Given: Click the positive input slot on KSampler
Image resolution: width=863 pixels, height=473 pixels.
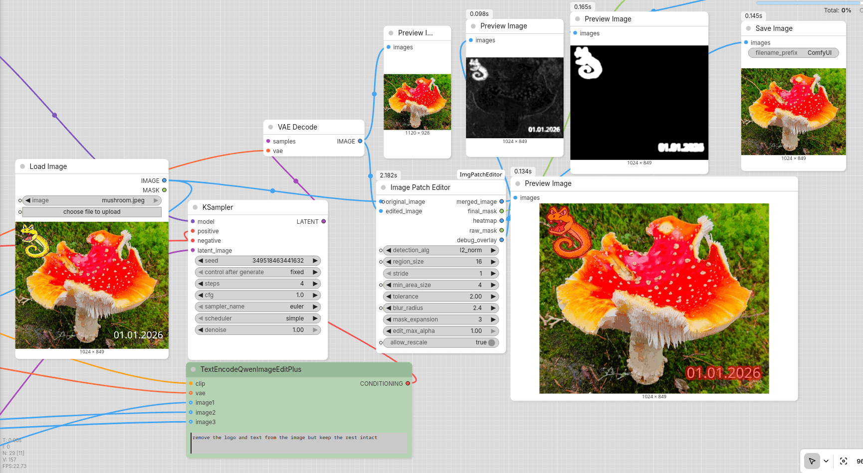Looking at the screenshot, I should click(x=193, y=231).
